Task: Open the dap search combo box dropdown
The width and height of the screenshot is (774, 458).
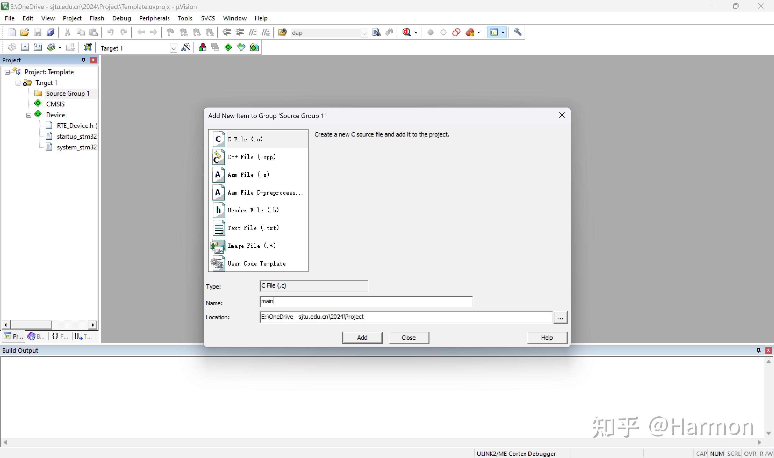Action: pyautogui.click(x=364, y=33)
